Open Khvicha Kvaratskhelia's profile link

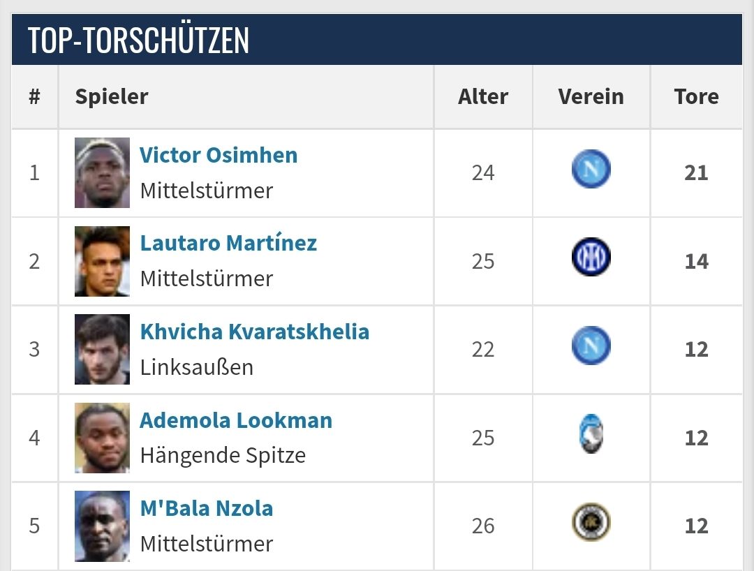click(x=255, y=332)
